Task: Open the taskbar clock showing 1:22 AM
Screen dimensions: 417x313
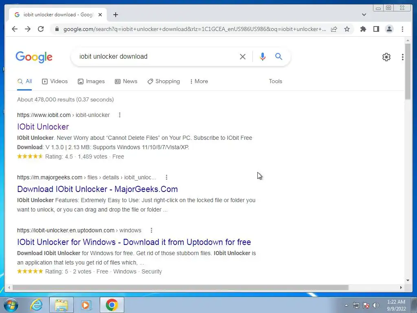Action: point(396,305)
